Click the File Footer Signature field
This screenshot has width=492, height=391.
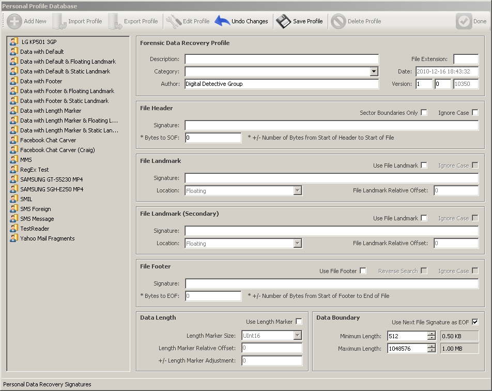pyautogui.click(x=332, y=283)
